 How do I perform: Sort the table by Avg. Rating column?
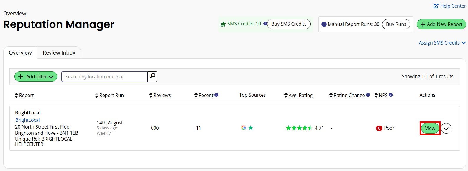(298, 95)
